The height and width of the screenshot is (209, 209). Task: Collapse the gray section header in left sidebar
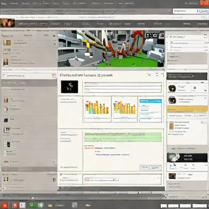(29, 83)
